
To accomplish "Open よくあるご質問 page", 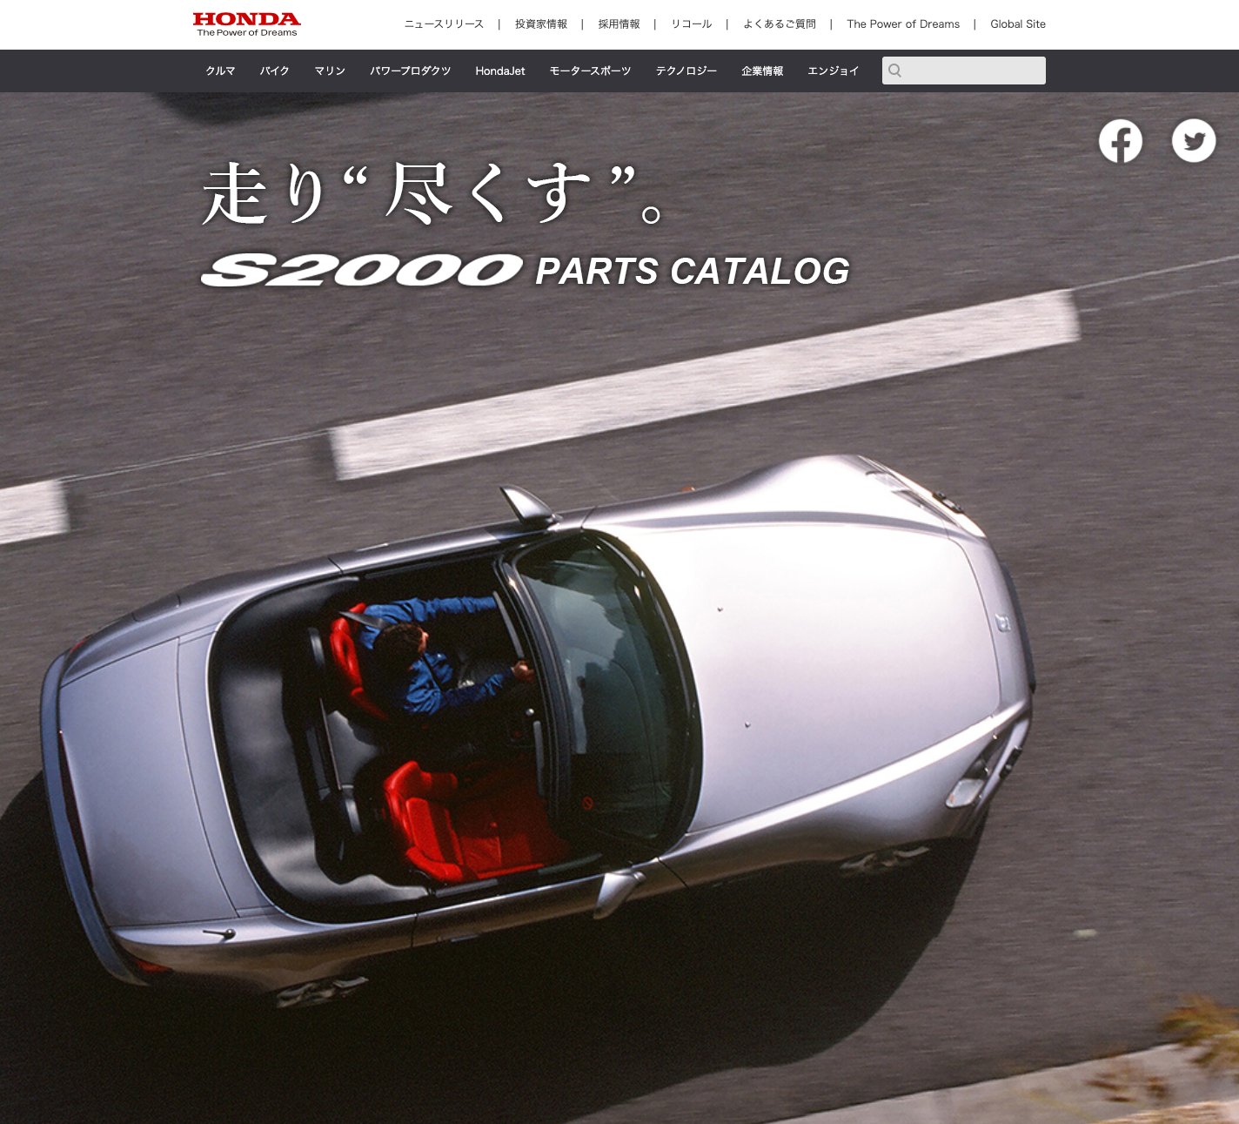I will coord(779,24).
